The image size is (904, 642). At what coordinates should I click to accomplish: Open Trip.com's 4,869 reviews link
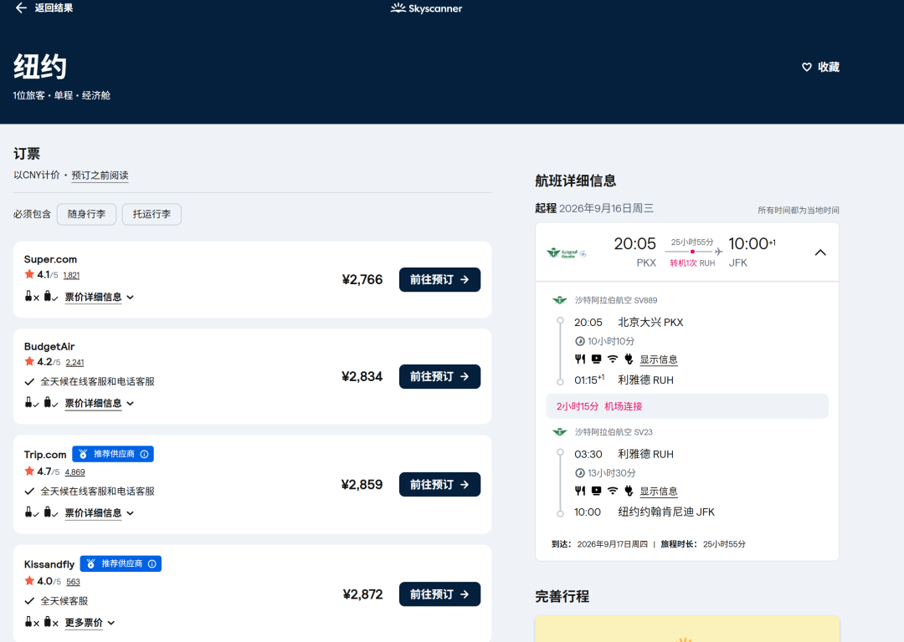[x=75, y=472]
